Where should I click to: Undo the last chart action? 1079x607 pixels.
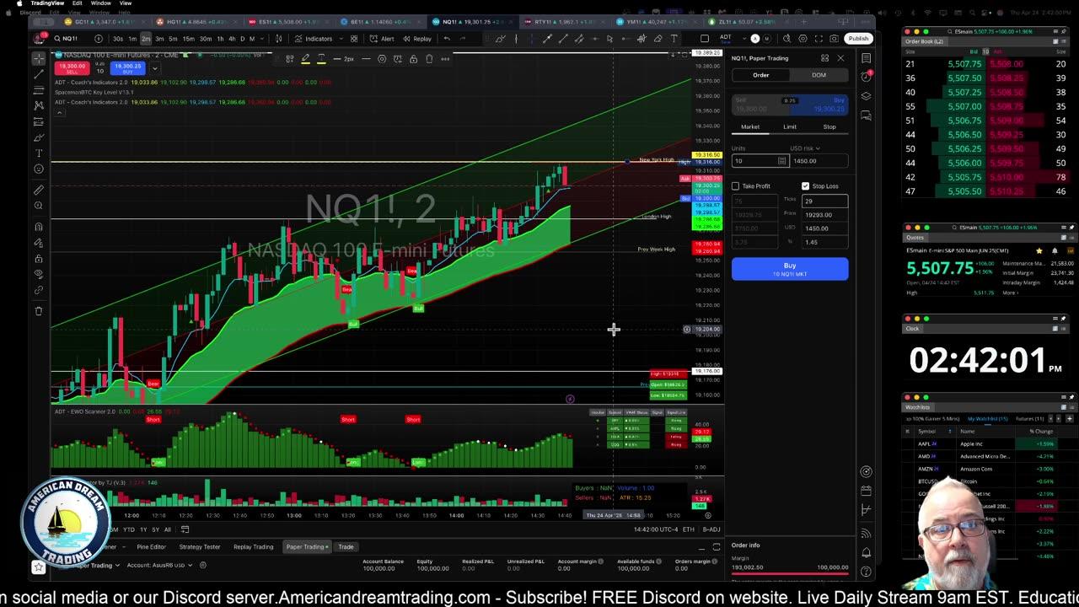pyautogui.click(x=447, y=39)
